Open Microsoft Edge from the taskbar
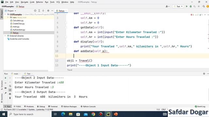This screenshot has height=117, width=209. tap(63, 114)
